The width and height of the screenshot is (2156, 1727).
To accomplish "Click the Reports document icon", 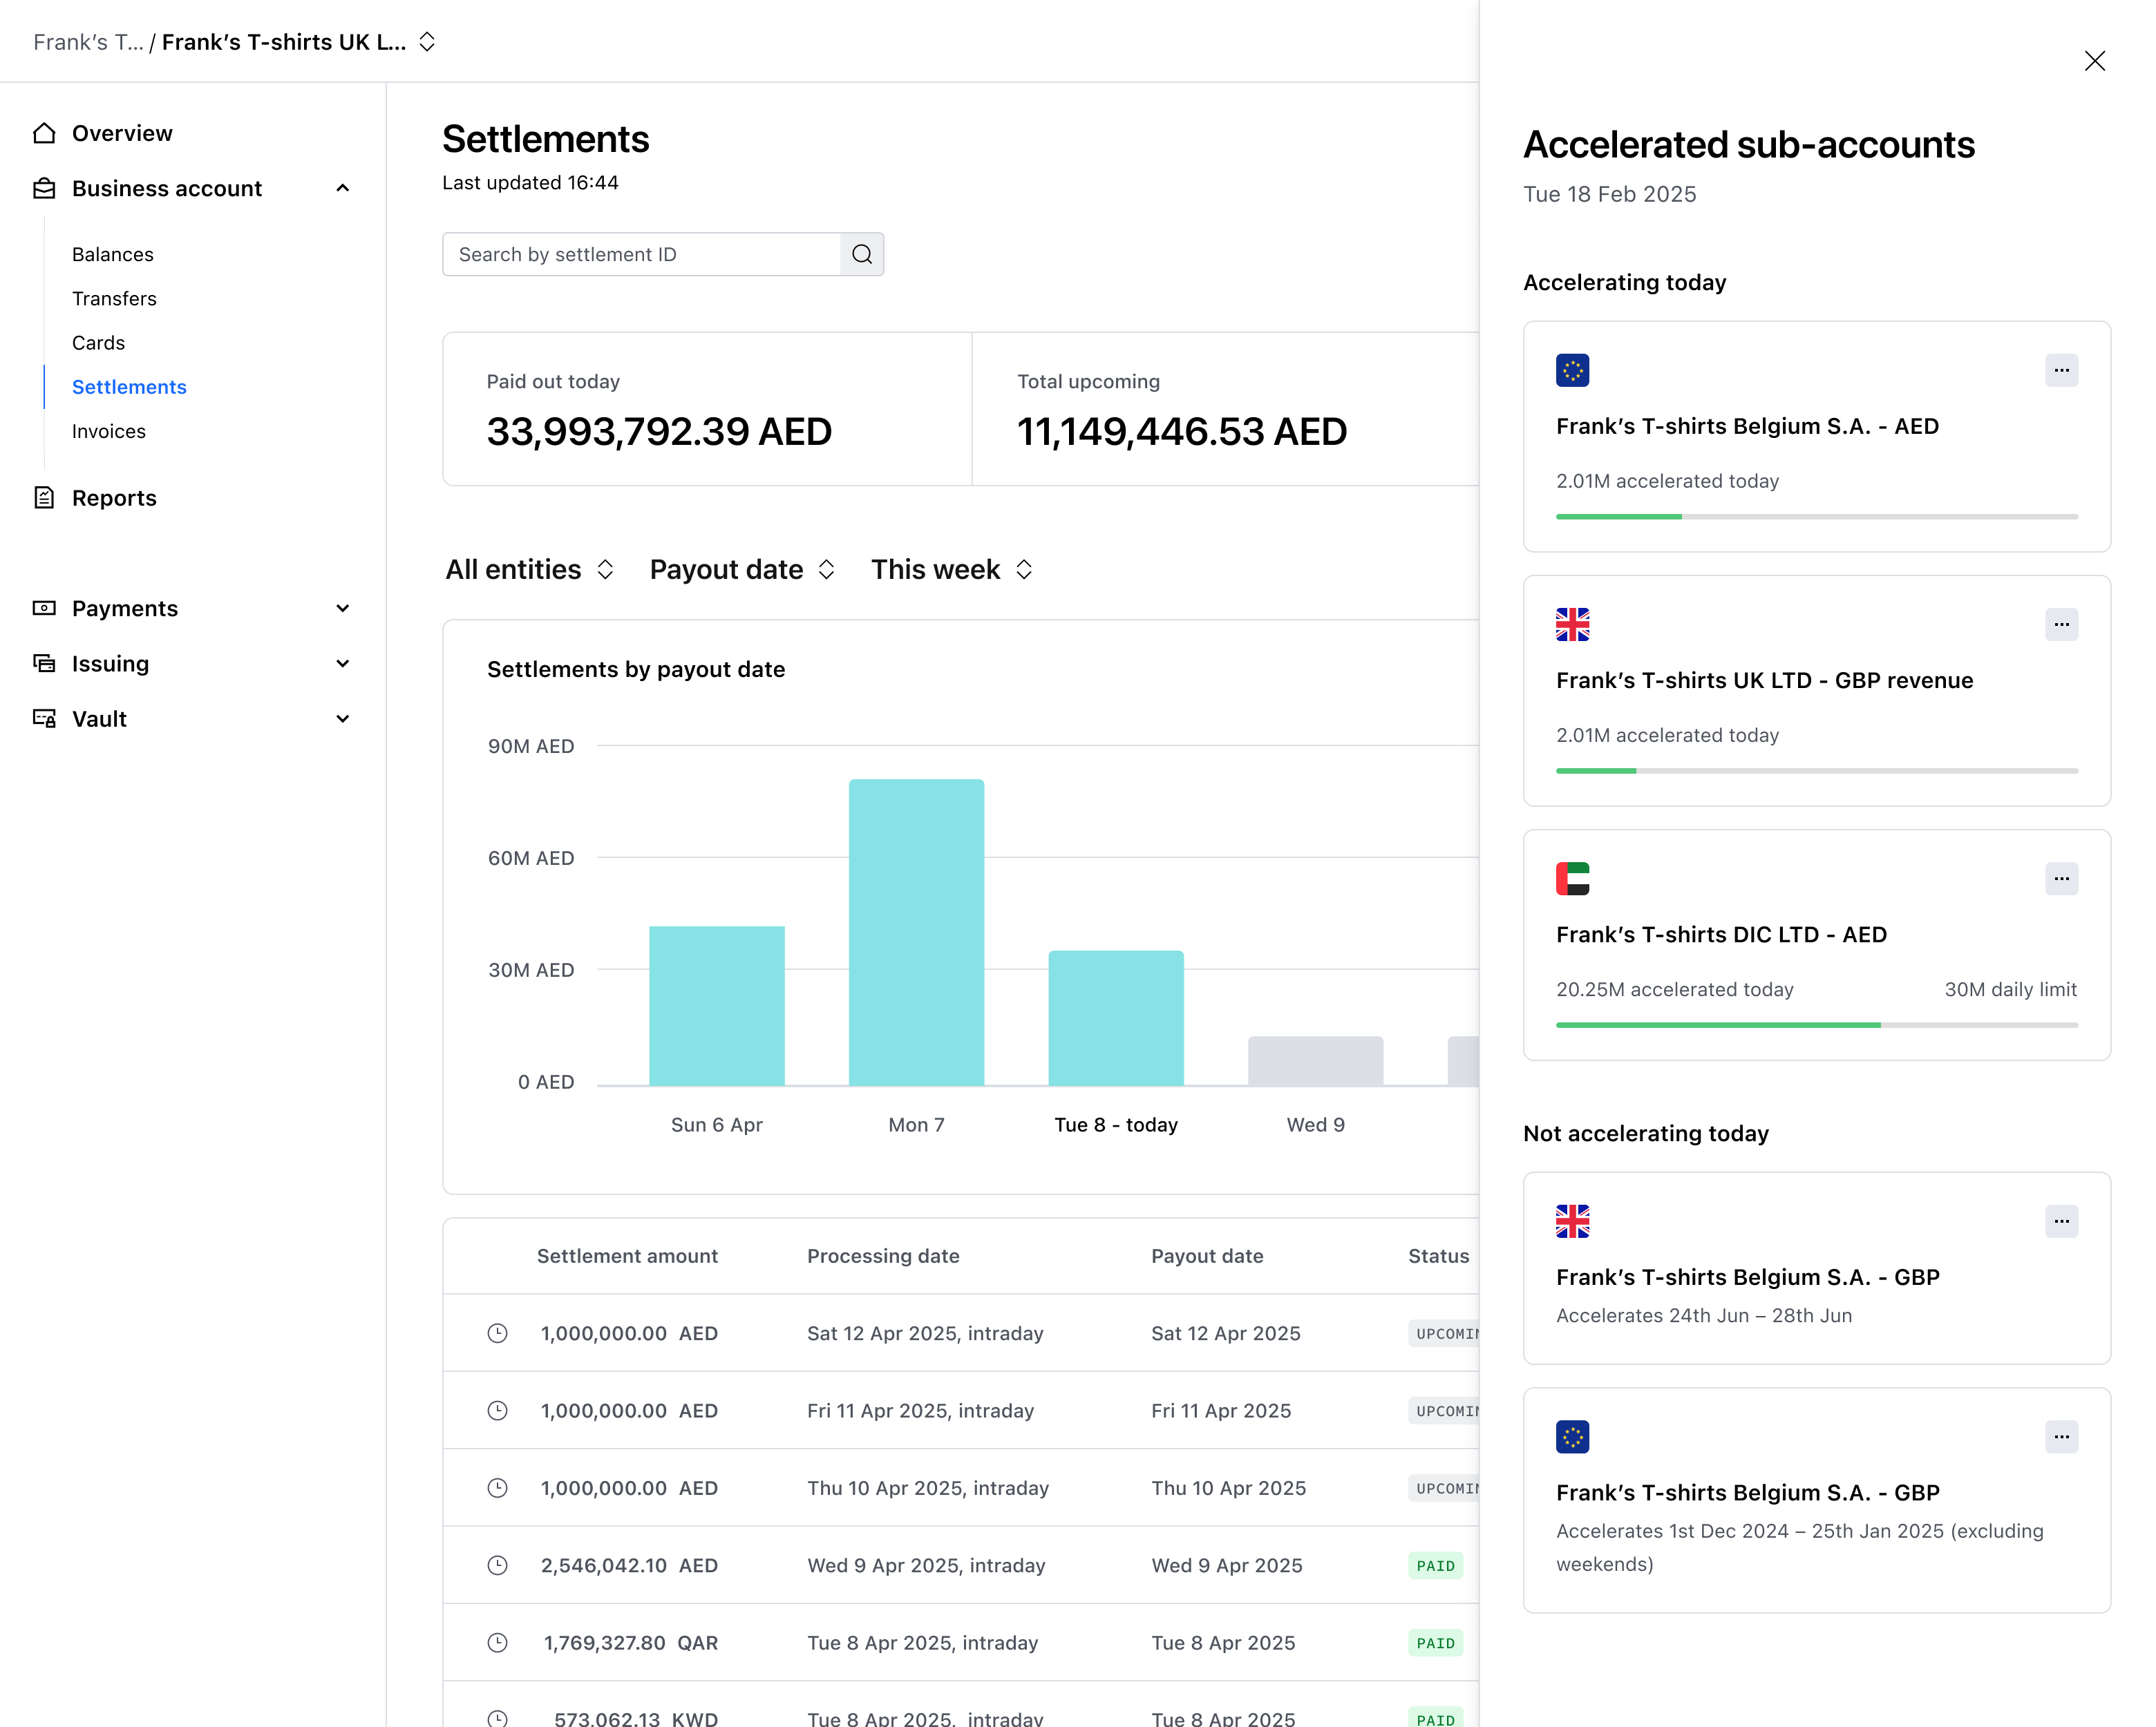I will [44, 497].
